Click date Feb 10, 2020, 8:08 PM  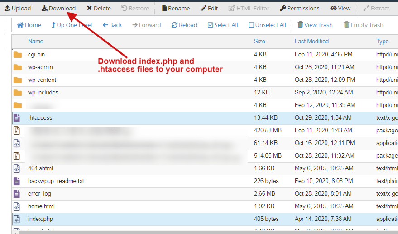324,181
